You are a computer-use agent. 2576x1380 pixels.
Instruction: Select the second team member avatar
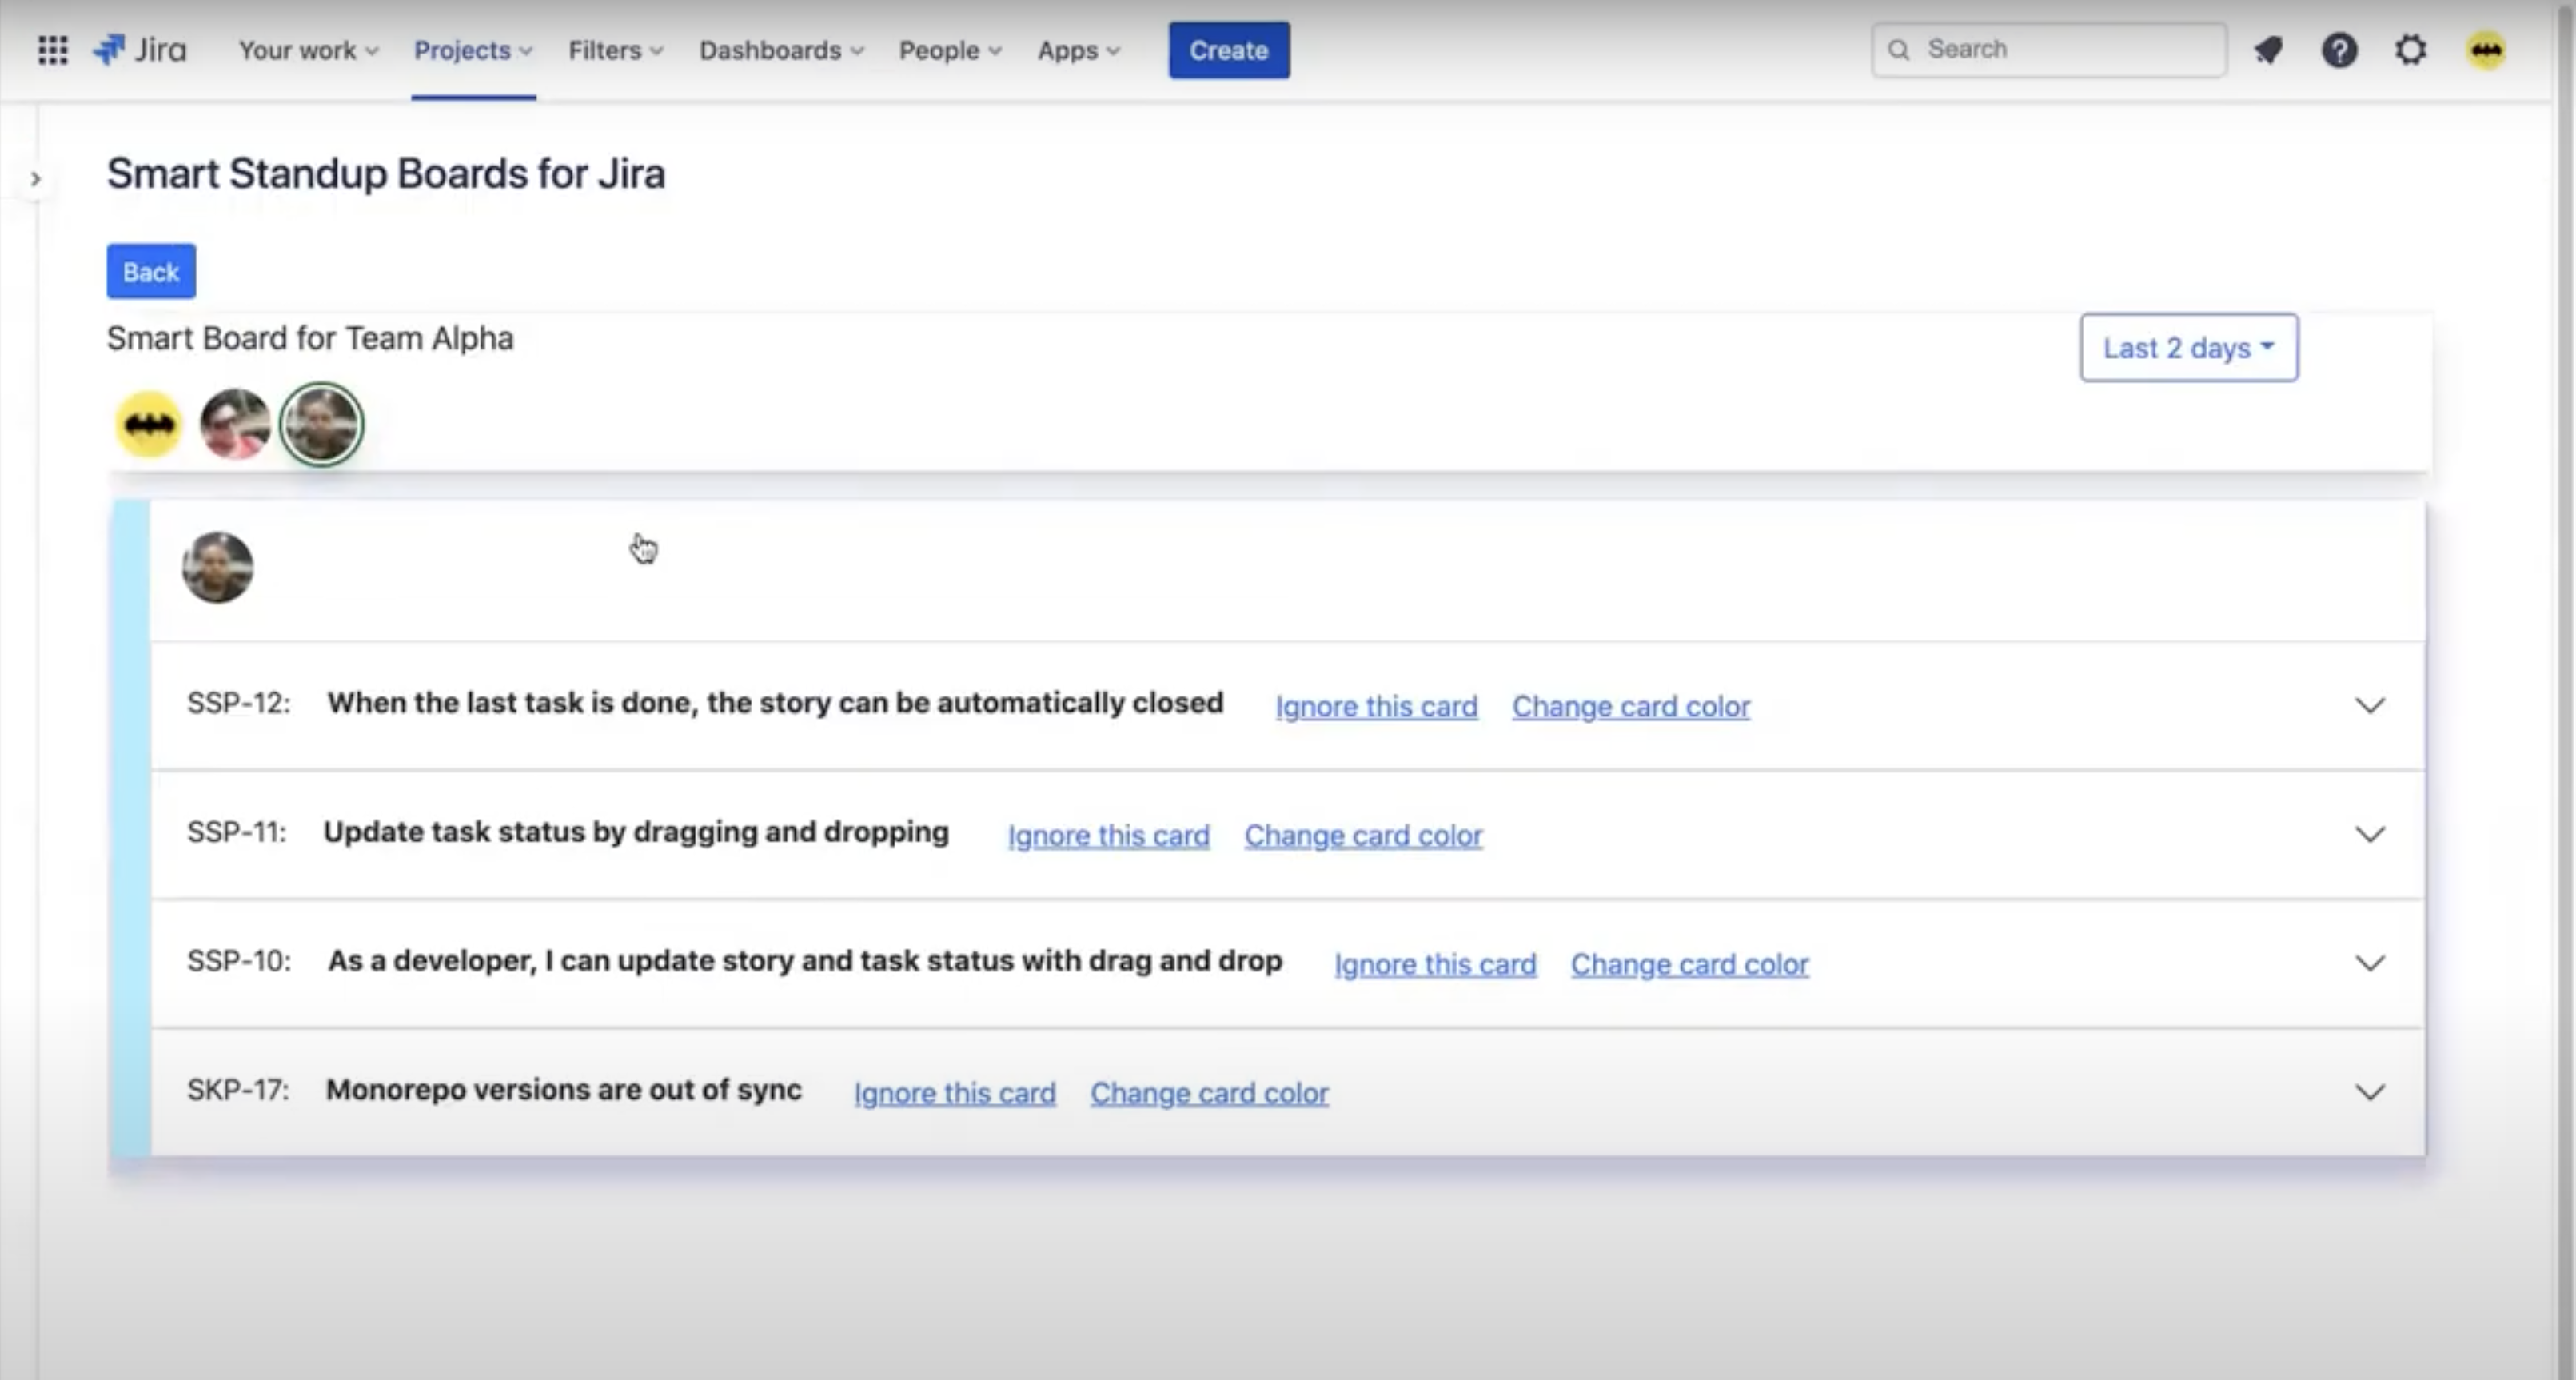[x=235, y=425]
